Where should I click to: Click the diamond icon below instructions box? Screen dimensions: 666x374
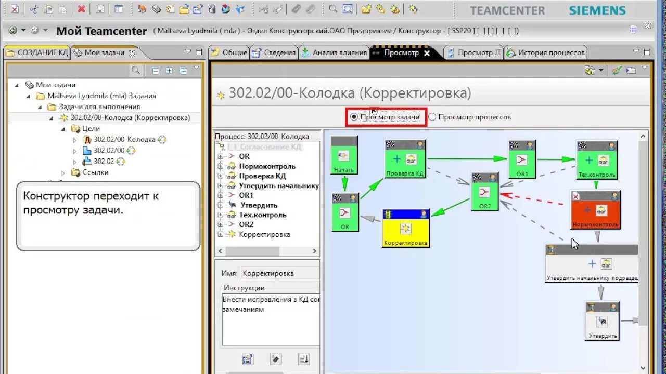[x=276, y=359]
